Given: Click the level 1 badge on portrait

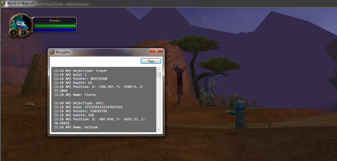Looking at the screenshot, I should click(x=14, y=33).
